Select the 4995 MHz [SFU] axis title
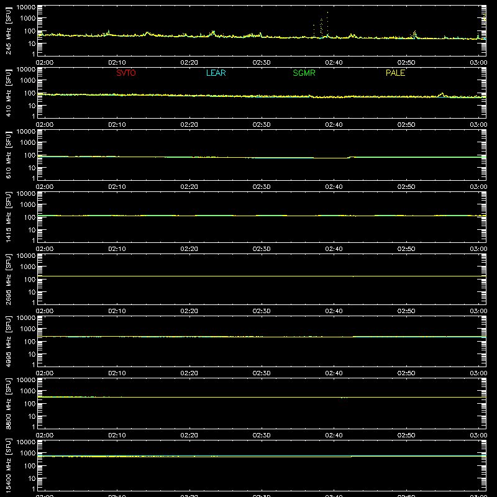Viewport: 497px width, 497px height. [8, 341]
